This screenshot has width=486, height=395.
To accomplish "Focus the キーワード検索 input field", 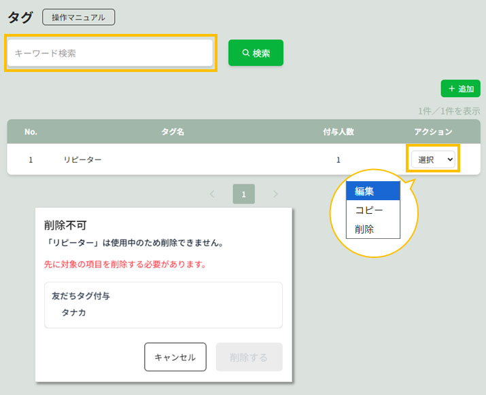I will coord(110,53).
